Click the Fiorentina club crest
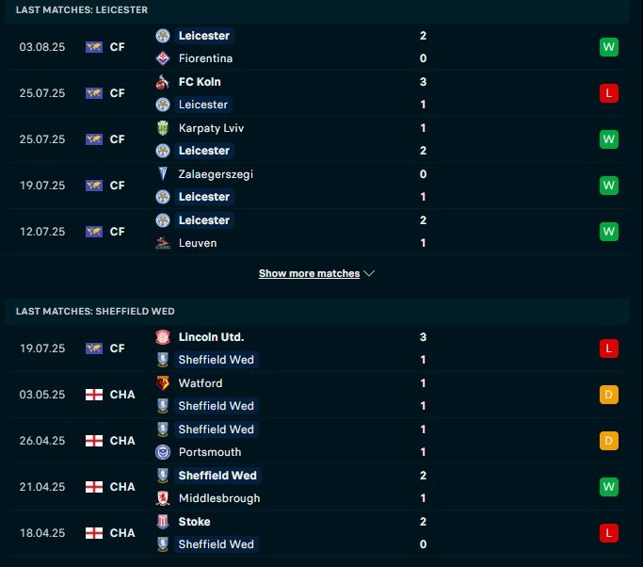Image resolution: width=643 pixels, height=567 pixels. click(x=163, y=58)
